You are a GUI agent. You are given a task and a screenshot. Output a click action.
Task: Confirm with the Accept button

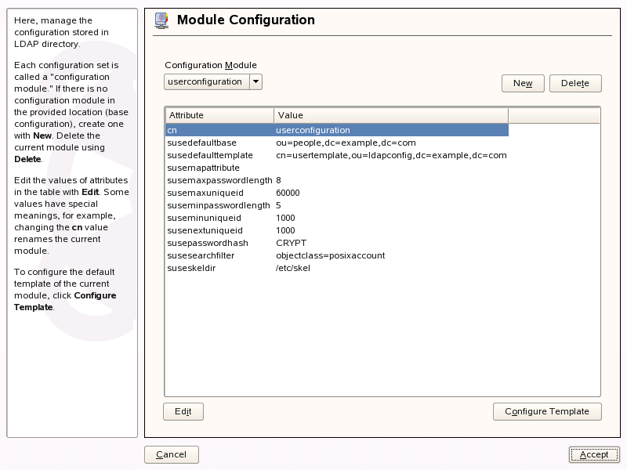(x=594, y=454)
